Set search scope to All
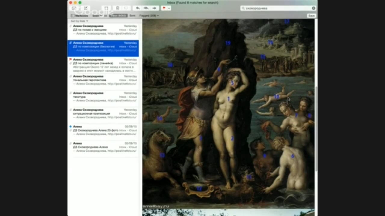 pyautogui.click(x=106, y=16)
